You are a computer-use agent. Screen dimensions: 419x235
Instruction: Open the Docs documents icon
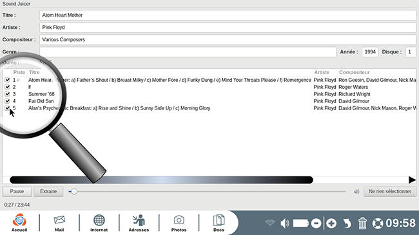219,222
